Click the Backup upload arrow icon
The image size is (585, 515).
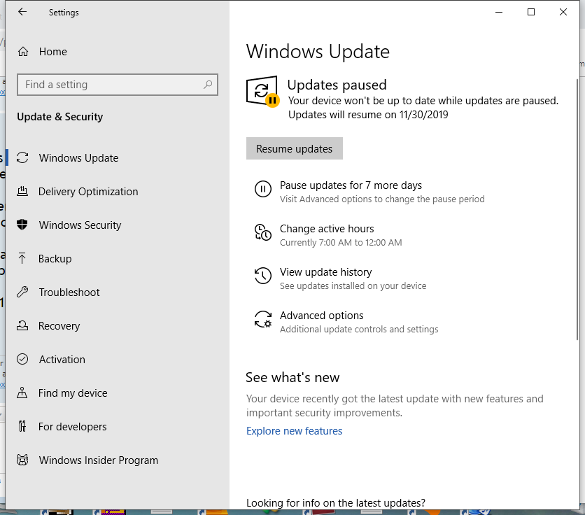22,258
